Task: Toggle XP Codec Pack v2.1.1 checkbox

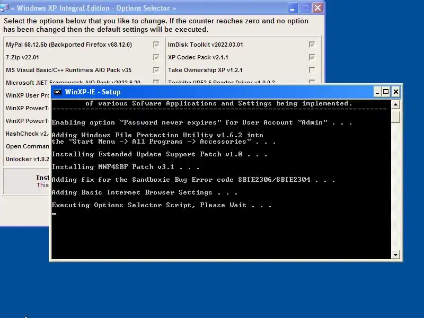Action: (x=312, y=57)
